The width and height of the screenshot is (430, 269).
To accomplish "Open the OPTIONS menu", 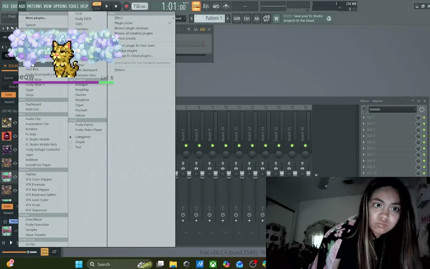I will 60,6.
